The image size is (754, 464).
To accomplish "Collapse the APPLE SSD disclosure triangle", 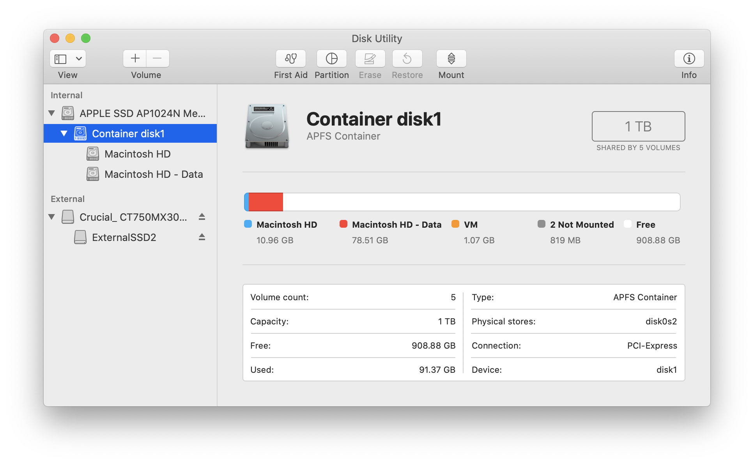I will (x=51, y=113).
